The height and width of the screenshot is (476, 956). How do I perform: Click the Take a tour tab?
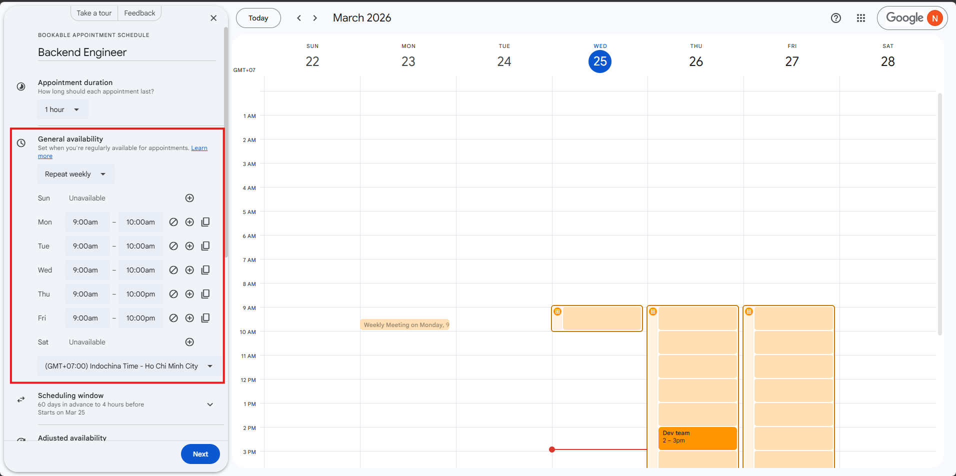(94, 13)
